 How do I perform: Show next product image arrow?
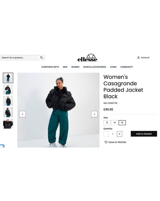(x=94, y=114)
